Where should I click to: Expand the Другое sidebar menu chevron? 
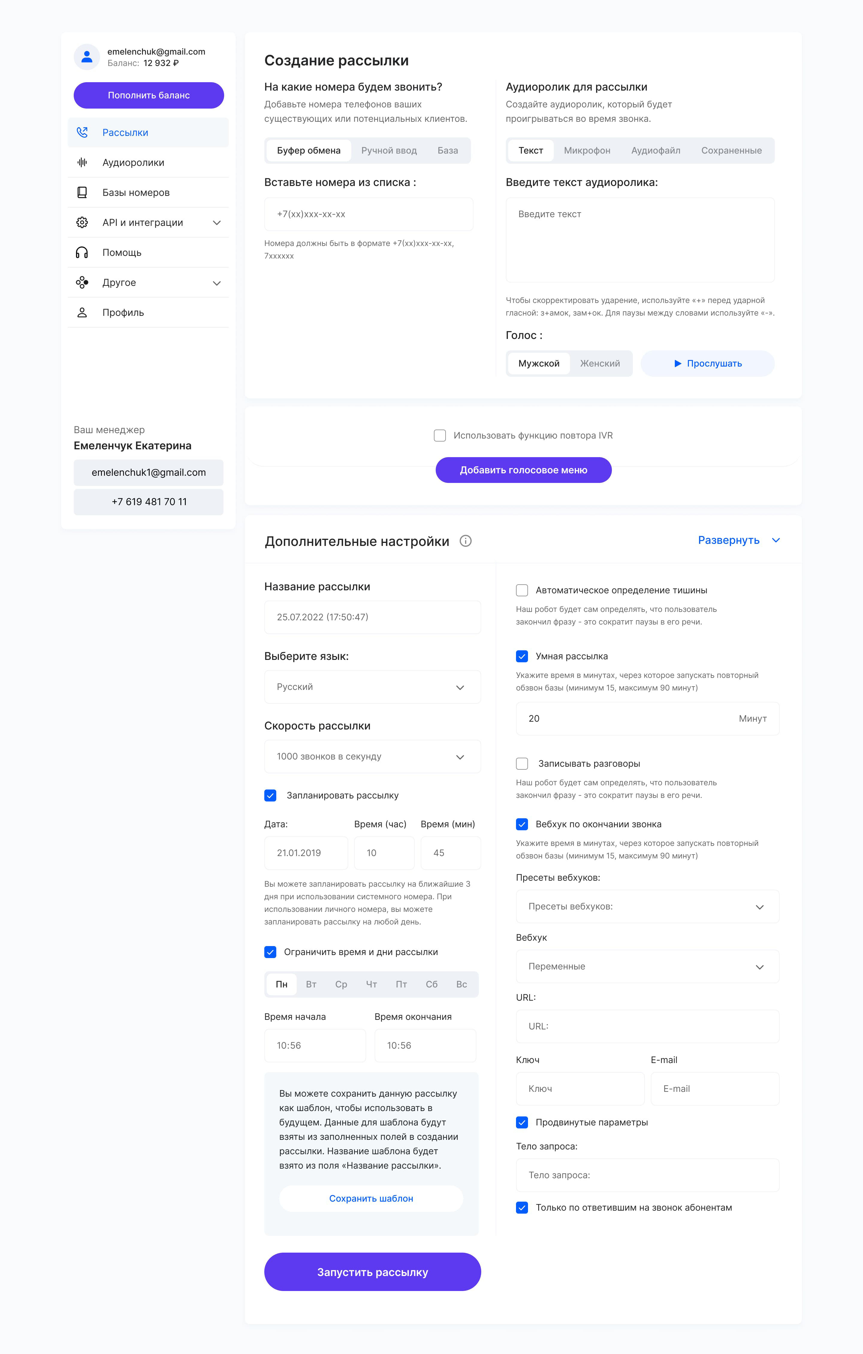[x=217, y=283]
